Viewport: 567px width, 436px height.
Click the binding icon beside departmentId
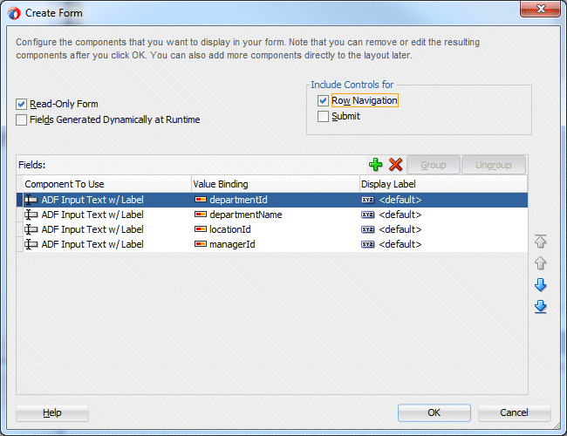201,200
